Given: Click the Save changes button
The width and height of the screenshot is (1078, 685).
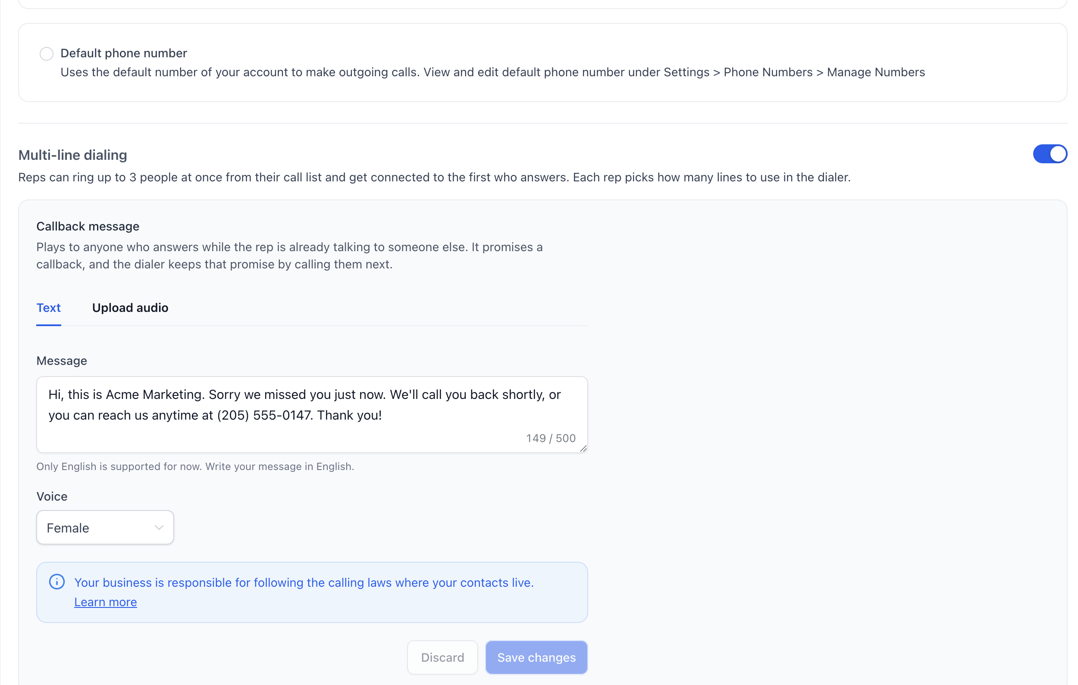Looking at the screenshot, I should pyautogui.click(x=536, y=657).
